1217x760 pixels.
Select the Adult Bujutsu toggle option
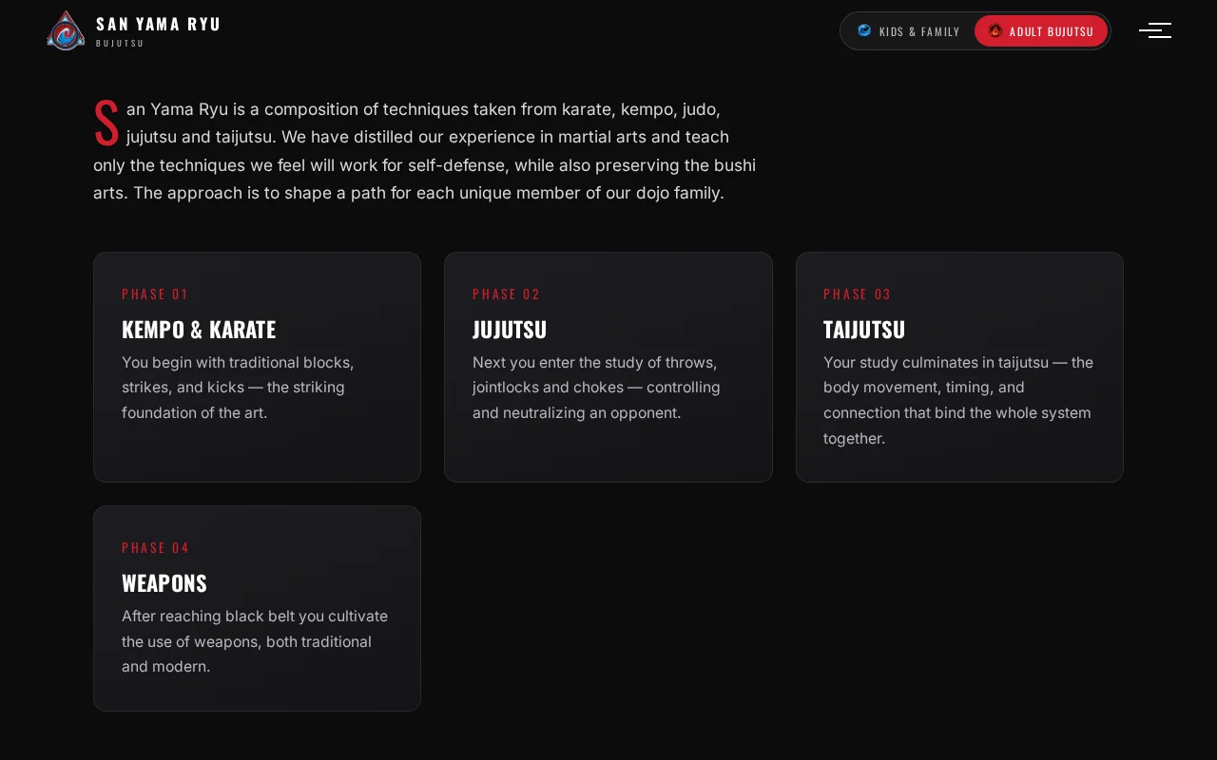[1041, 30]
